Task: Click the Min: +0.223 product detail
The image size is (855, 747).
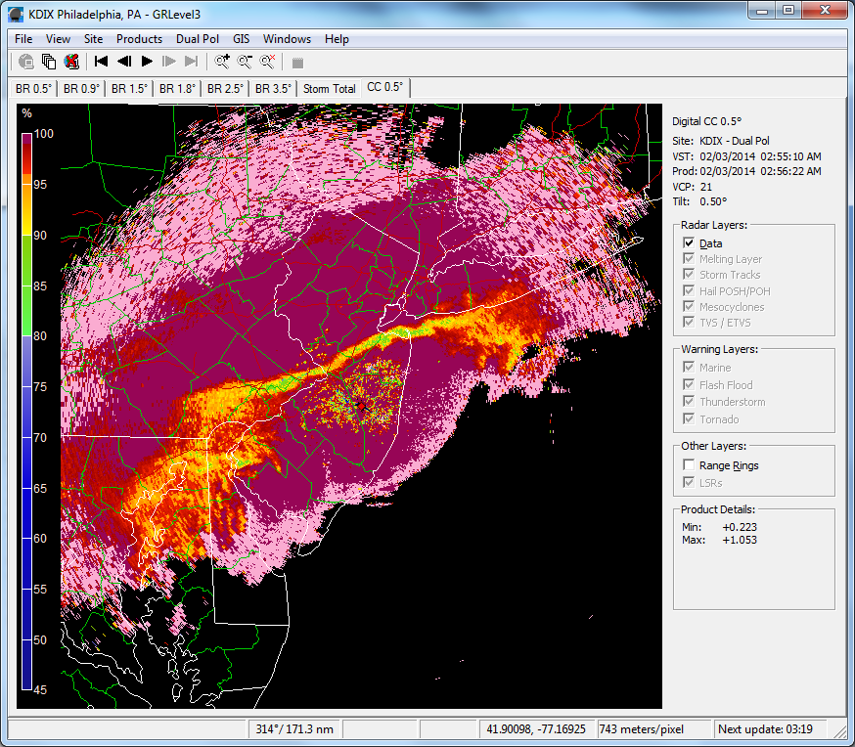Action: 719,527
